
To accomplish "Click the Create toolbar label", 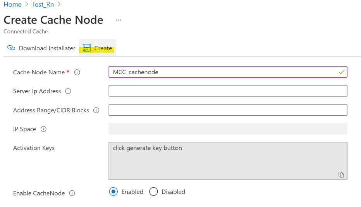I will click(103, 48).
